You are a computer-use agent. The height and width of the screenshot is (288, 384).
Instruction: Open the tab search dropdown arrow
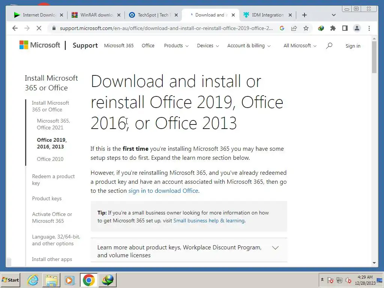333,15
